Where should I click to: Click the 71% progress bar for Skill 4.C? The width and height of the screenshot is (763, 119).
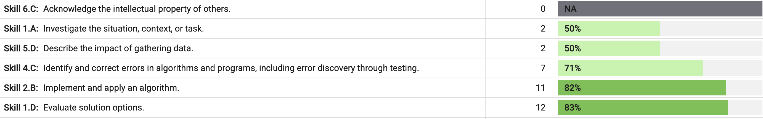click(660, 68)
